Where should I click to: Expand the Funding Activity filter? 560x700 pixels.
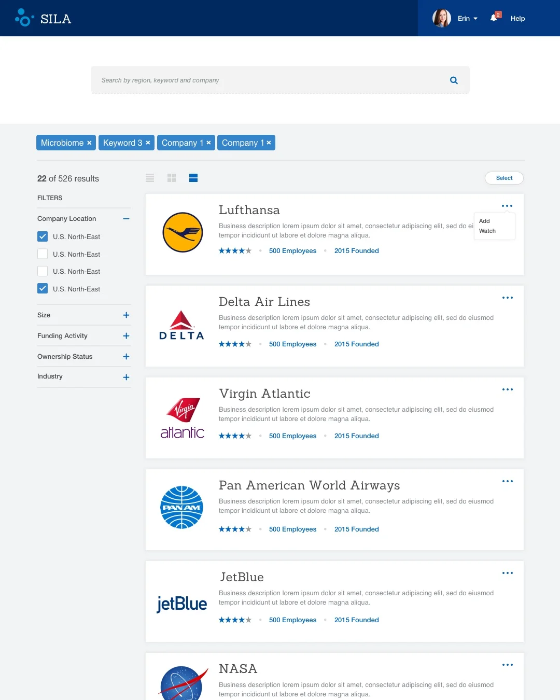pos(126,336)
